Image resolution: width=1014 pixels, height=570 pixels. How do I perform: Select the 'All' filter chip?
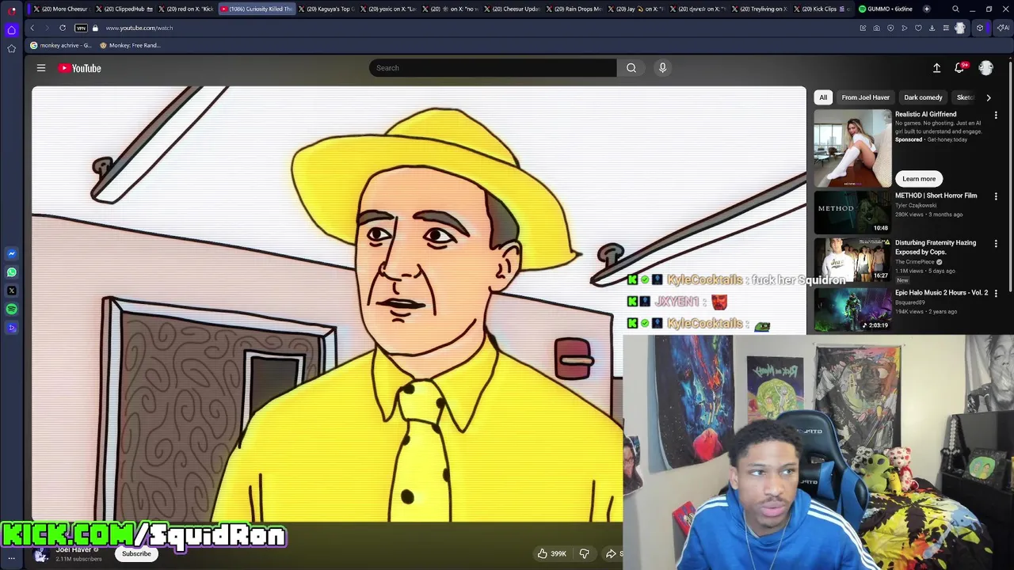click(823, 97)
